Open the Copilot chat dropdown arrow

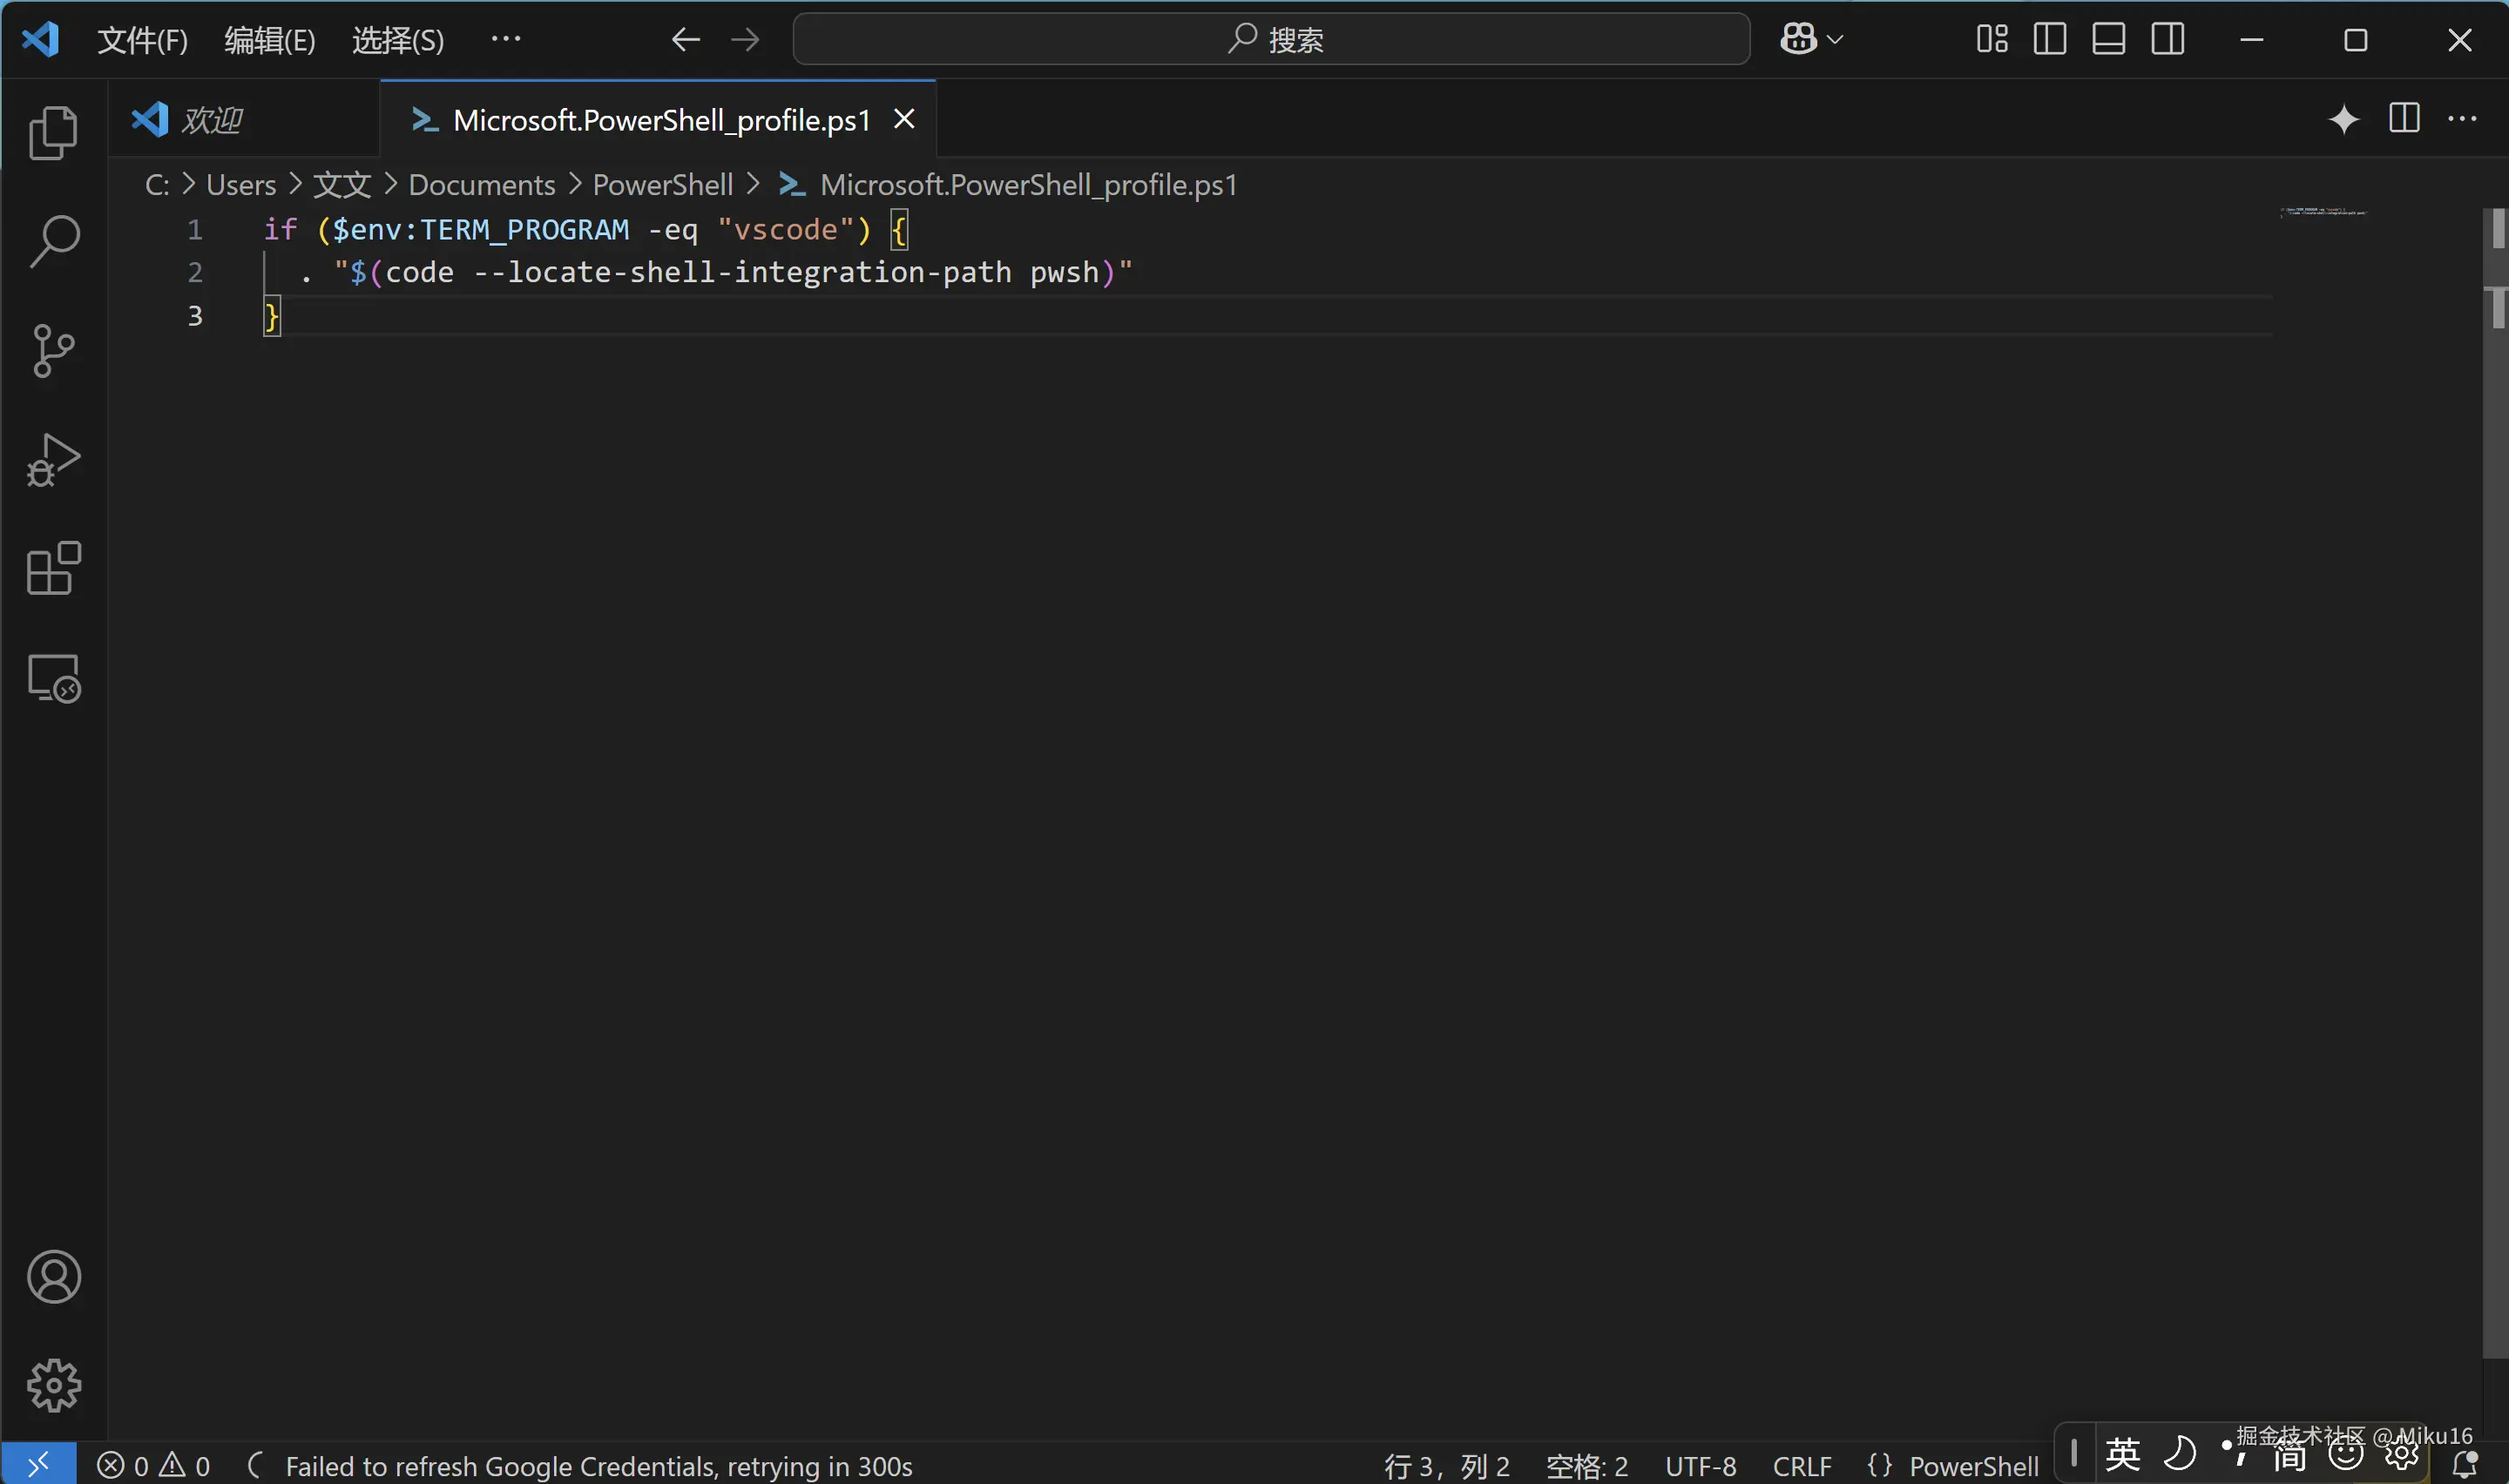point(1835,40)
